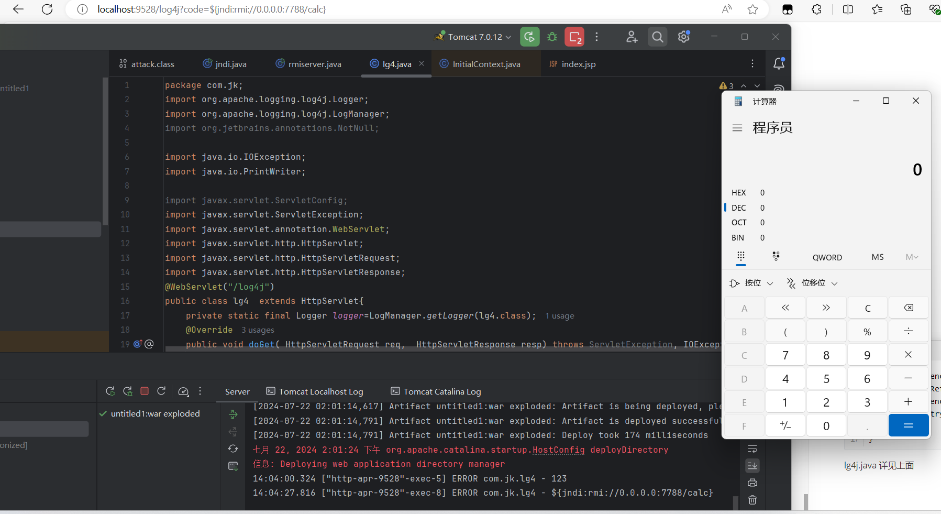Image resolution: width=941 pixels, height=514 pixels.
Task: Add page to favorites with star icon
Action: pyautogui.click(x=752, y=9)
